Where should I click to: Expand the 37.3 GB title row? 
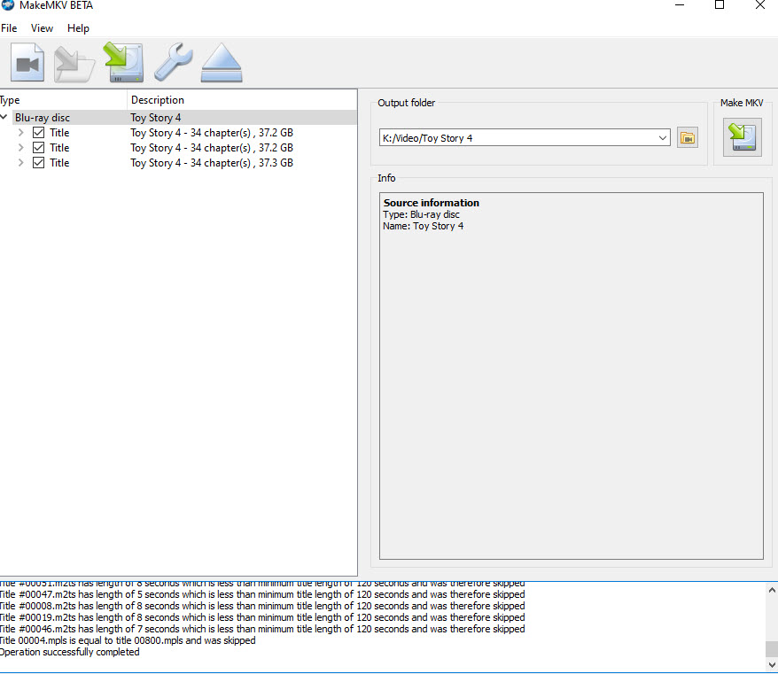tap(21, 163)
